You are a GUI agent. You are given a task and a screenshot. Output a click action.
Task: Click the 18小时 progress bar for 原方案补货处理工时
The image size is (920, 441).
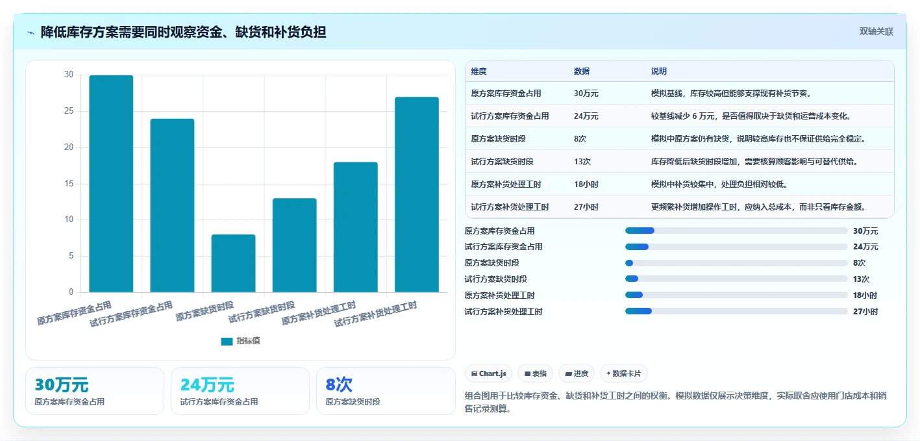click(x=736, y=295)
